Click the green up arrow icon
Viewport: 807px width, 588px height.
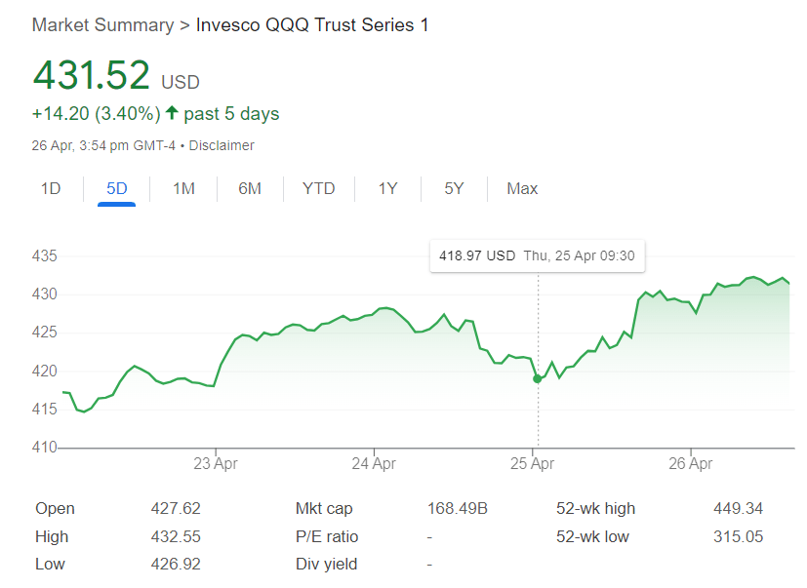click(x=172, y=114)
